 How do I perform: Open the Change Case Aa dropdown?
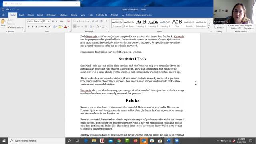click(62, 21)
